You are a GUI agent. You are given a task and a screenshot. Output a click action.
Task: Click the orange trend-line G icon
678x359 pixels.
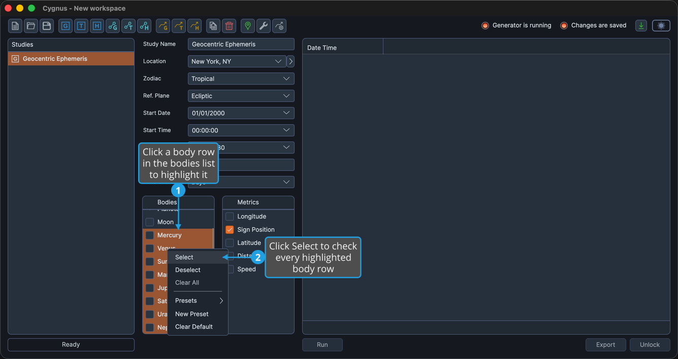[x=163, y=26]
